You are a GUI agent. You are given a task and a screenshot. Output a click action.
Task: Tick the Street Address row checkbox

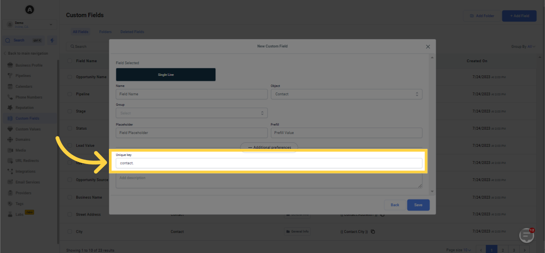pyautogui.click(x=70, y=214)
